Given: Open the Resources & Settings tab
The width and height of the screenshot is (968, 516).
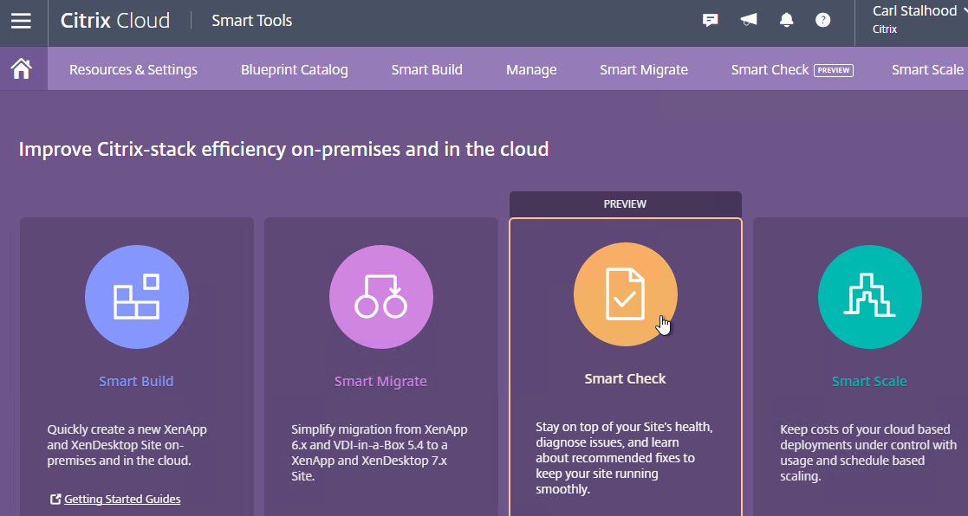Looking at the screenshot, I should 133,69.
